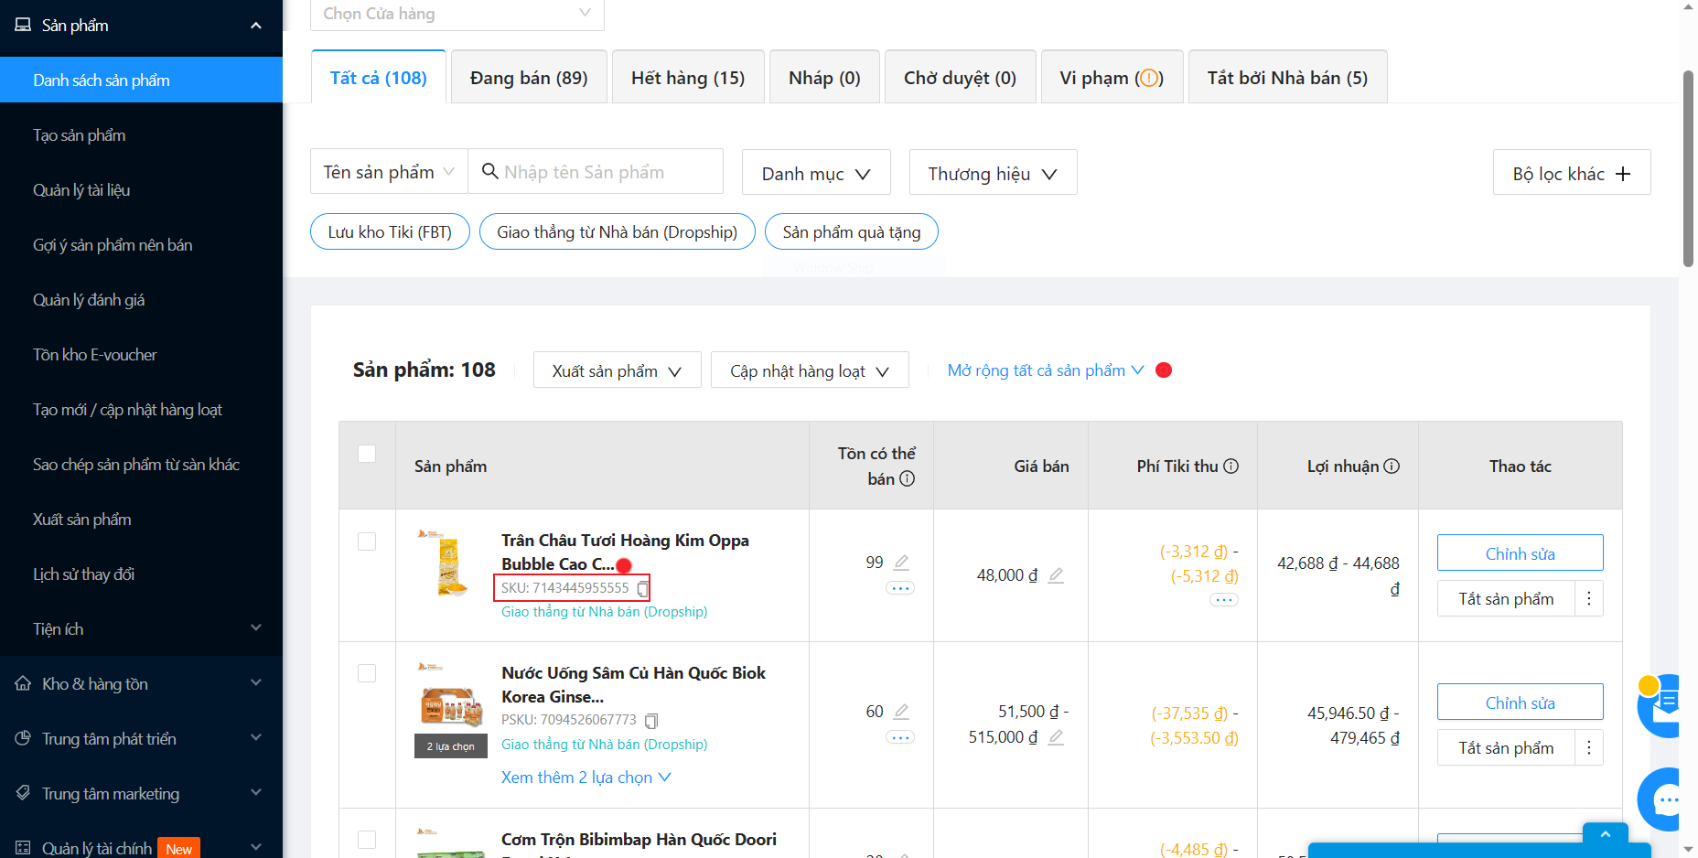Copy SKU 7143445955555 using copy icon
This screenshot has width=1698, height=858.
coord(643,589)
